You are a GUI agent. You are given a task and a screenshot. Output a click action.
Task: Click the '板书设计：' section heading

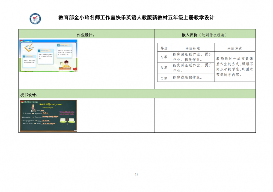click(29, 95)
